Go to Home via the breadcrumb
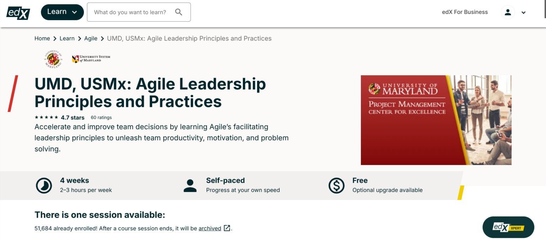This screenshot has width=546, height=240. point(42,38)
